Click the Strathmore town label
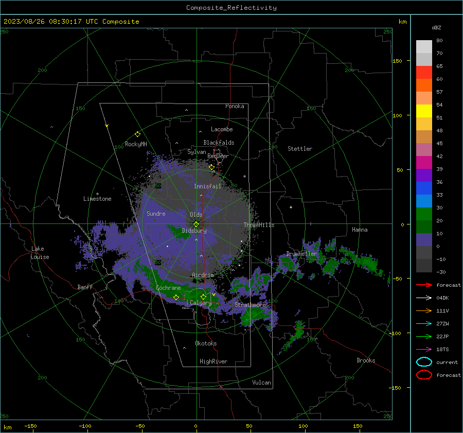The image size is (463, 433). tap(250, 305)
